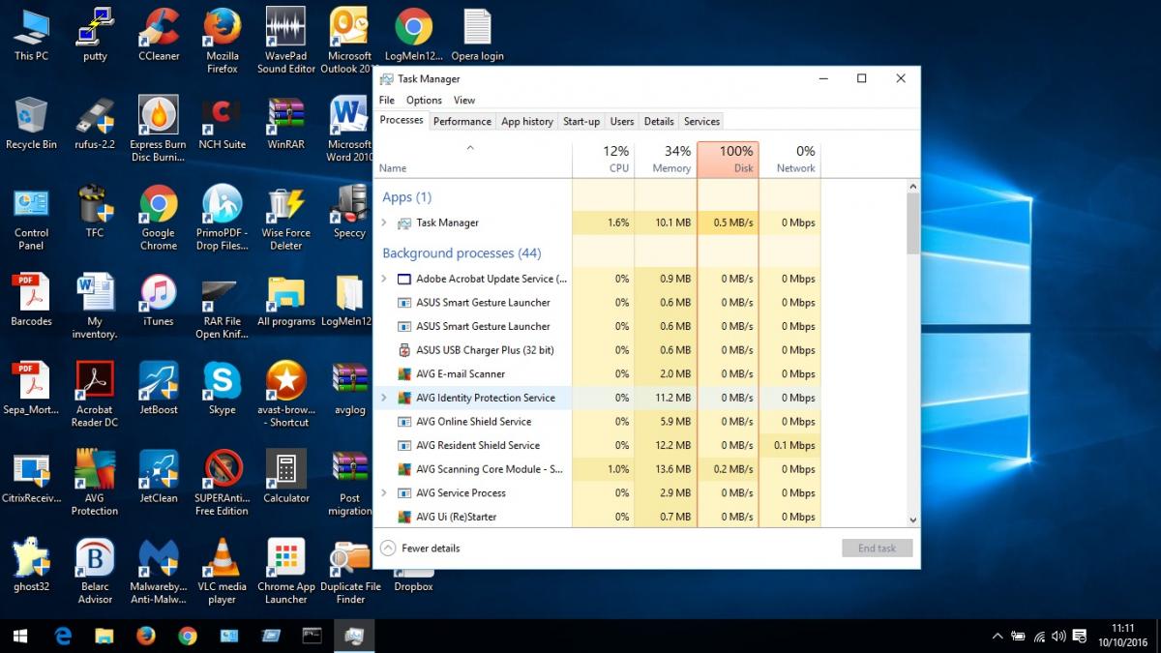This screenshot has height=653, width=1161.
Task: Select the WavePad Sound Editor desktop icon
Action: click(286, 42)
